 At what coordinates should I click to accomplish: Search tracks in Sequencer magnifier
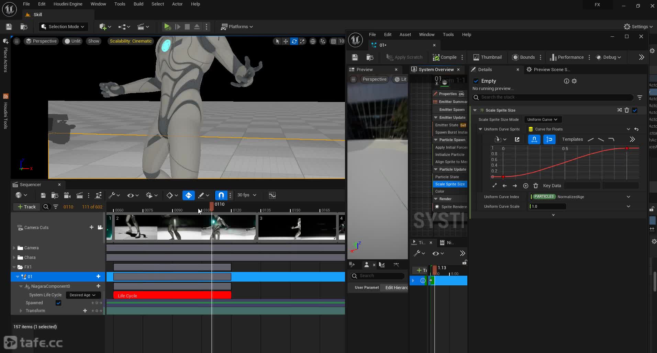[x=46, y=207]
